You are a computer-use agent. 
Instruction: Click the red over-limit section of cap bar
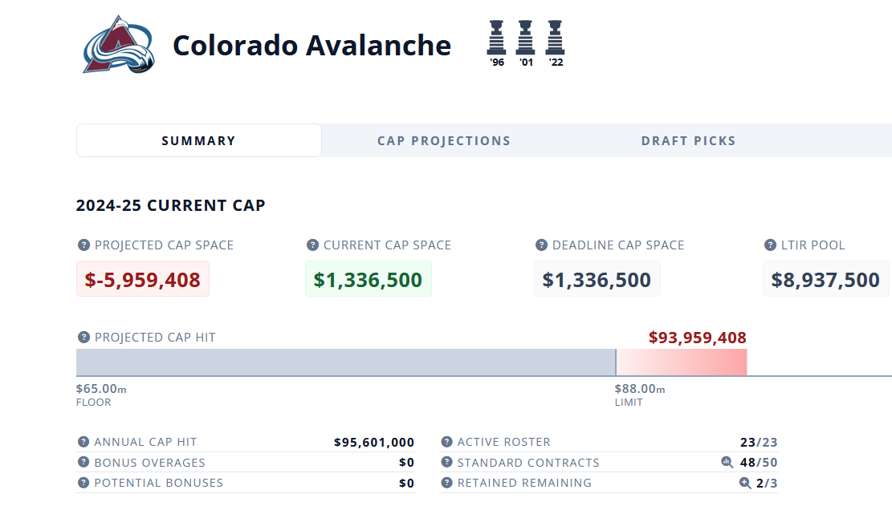coord(682,362)
